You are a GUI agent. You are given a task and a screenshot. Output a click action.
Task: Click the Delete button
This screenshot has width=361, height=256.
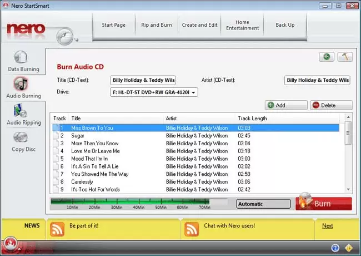[331, 105]
